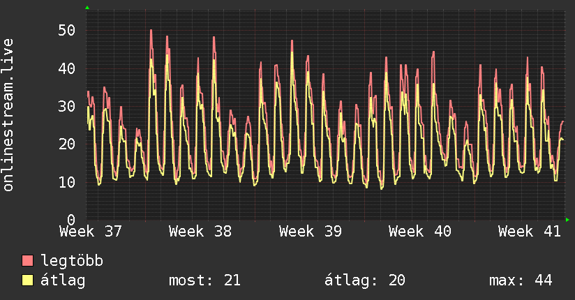Click the max: 44 statistic
The image size is (575, 300).
pos(521,280)
